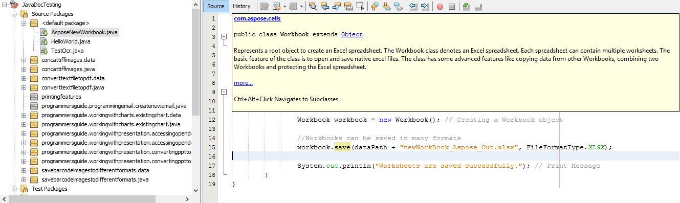Follow the Object class link

(352, 34)
